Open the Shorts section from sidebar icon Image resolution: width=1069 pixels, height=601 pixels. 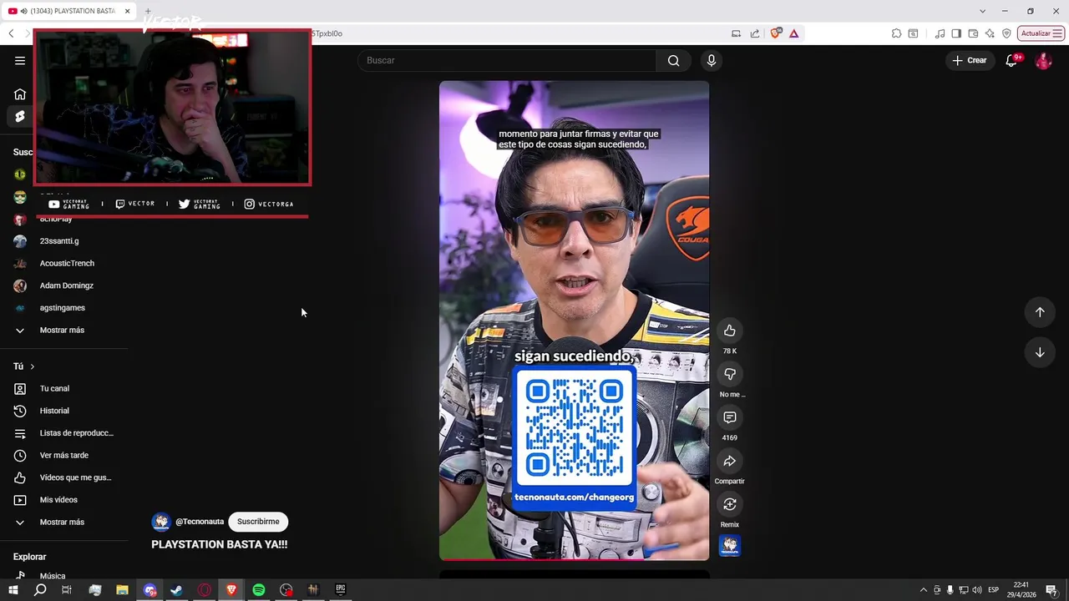[x=20, y=116]
